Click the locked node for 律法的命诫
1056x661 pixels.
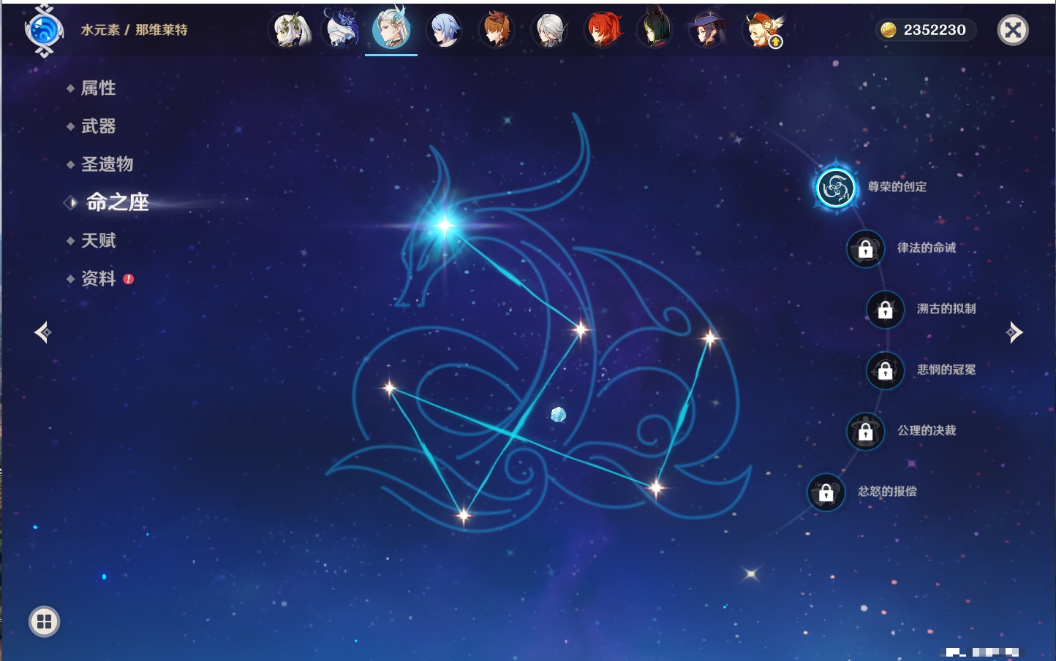click(866, 249)
